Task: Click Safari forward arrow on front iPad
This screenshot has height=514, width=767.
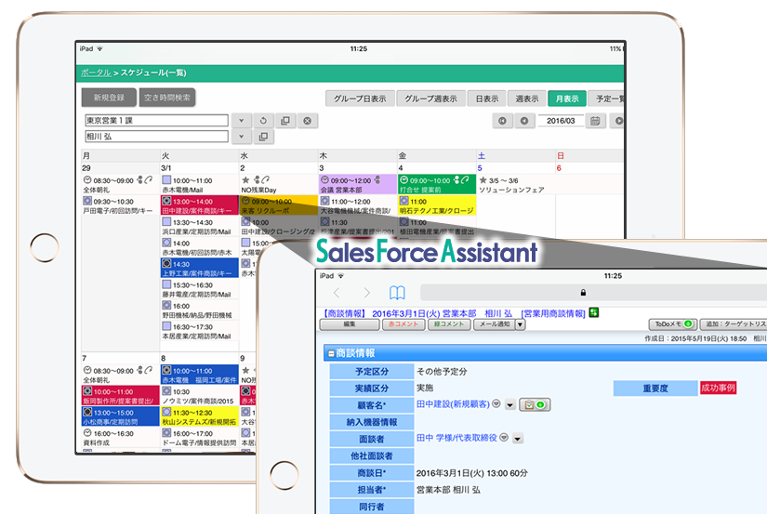Action: tap(367, 293)
